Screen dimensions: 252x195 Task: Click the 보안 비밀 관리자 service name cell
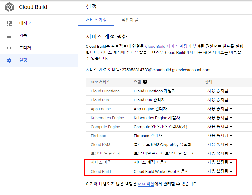pos(105,153)
